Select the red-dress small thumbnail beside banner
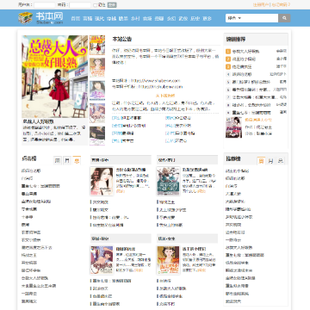This screenshot has width=310, height=310. click(97, 45)
